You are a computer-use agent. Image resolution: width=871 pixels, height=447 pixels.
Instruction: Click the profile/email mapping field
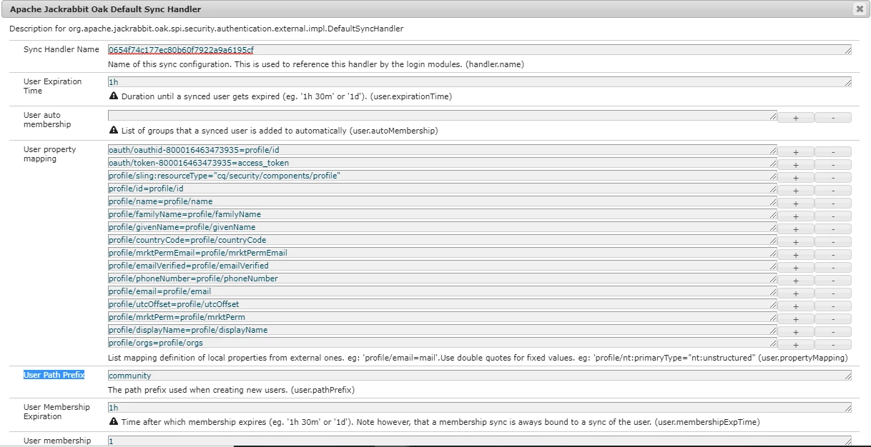[x=443, y=291]
